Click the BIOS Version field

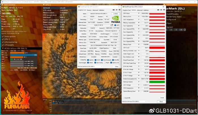coord(99,25)
